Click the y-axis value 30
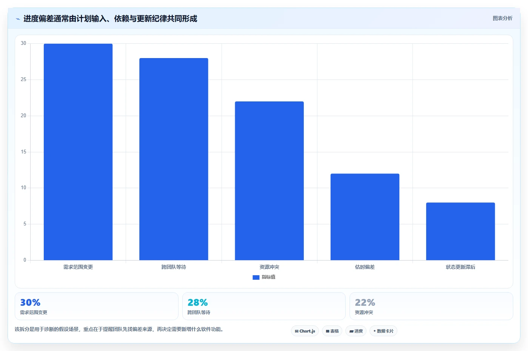The image size is (528, 351). pyautogui.click(x=23, y=43)
